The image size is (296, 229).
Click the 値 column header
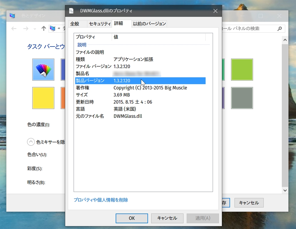click(159, 37)
